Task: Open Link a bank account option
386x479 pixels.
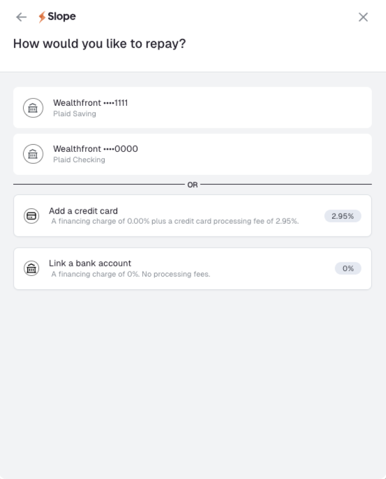Action: pyautogui.click(x=90, y=263)
